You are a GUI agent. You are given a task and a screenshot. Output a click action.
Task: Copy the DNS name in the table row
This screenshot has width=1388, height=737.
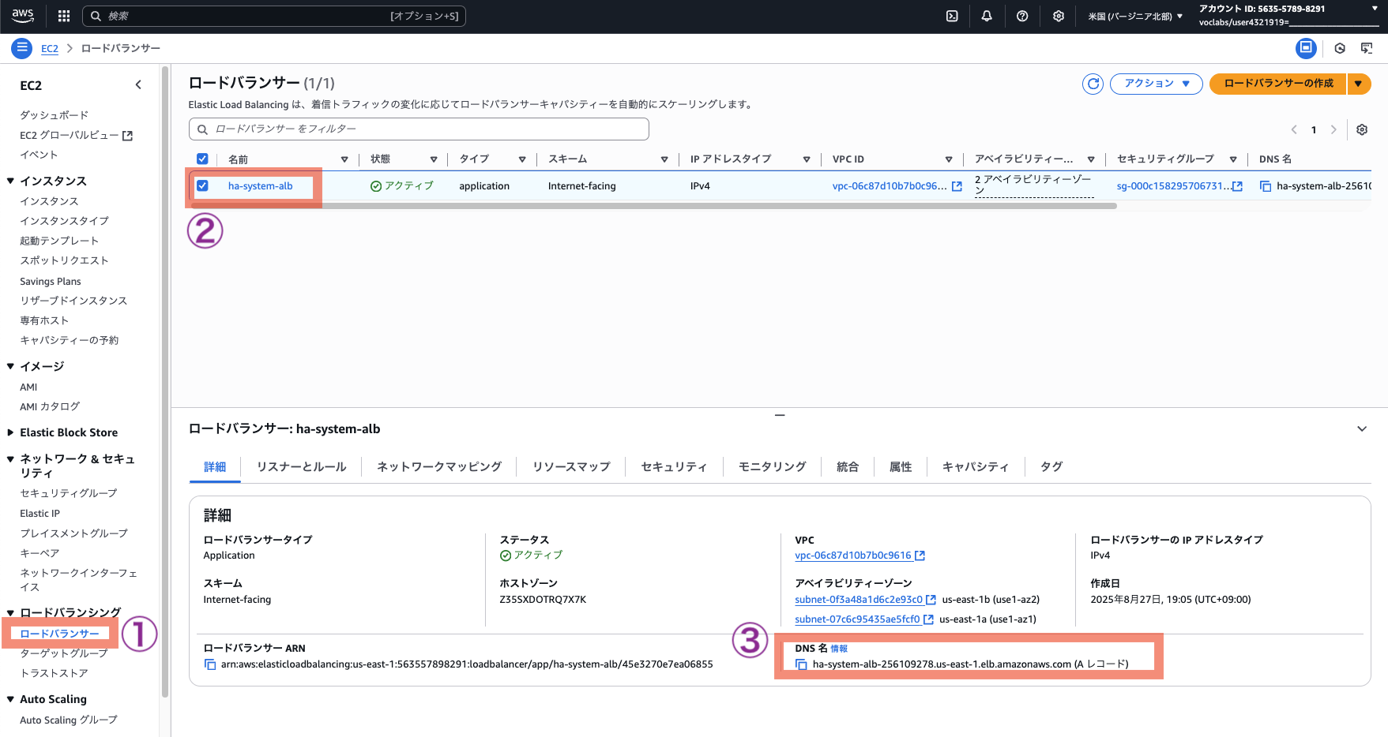coord(1265,186)
